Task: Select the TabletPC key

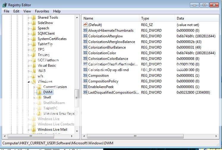Action: [x=51, y=108]
